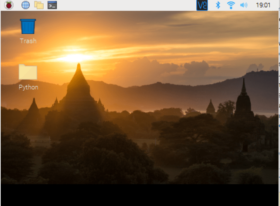Open the VNC Server tray icon
Image resolution: width=280 pixels, height=206 pixels.
point(202,5)
